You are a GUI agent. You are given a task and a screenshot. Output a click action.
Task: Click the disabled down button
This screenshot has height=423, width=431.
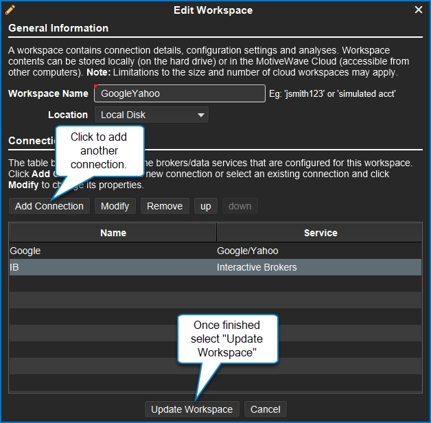(x=240, y=206)
